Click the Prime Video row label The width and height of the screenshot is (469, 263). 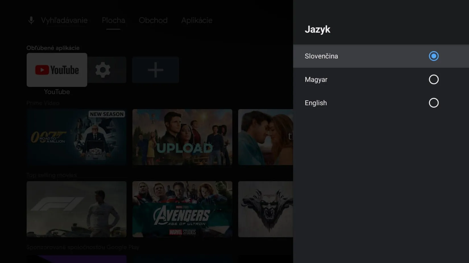click(43, 103)
